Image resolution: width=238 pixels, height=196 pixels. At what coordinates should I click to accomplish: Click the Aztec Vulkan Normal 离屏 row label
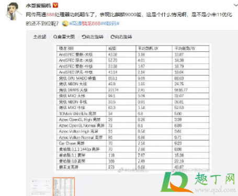81,137
